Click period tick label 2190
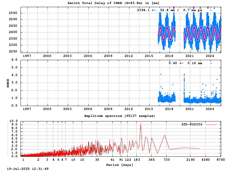This screenshot has height=171, width=228. coord(190,160)
